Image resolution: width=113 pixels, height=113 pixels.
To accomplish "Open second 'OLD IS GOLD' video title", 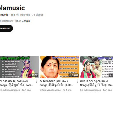I will click(x=56, y=83).
